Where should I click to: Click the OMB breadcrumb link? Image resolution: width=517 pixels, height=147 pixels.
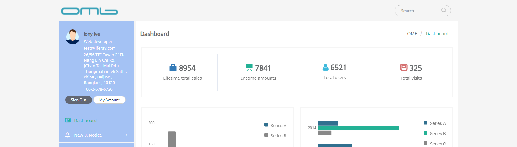[x=412, y=34]
